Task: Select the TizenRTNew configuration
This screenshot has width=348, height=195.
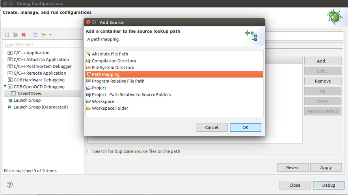Action: click(x=29, y=94)
